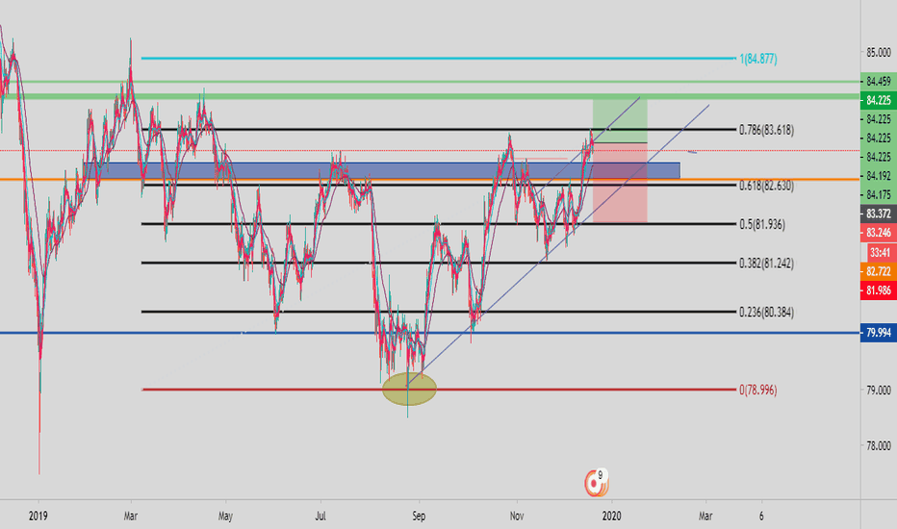
Task: Click the 79.994 blue price tag
Action: (877, 333)
